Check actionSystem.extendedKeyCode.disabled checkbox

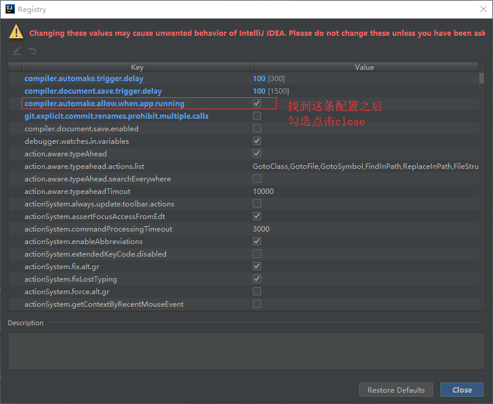tap(257, 254)
